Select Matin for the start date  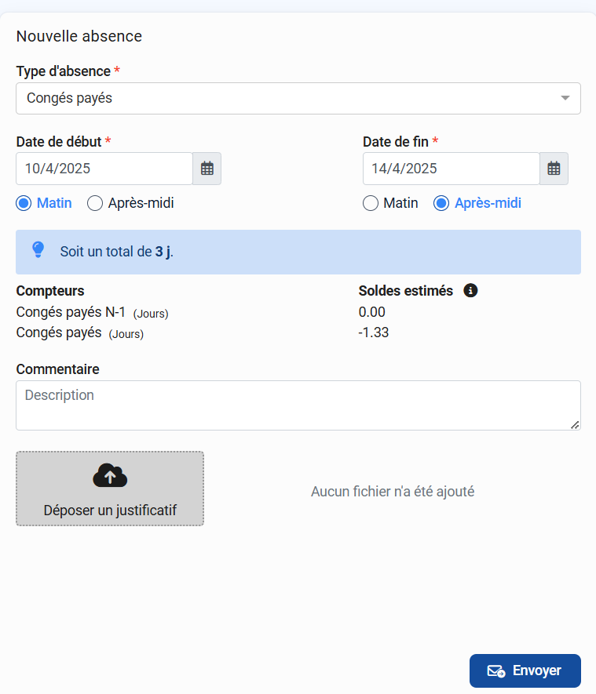click(24, 203)
